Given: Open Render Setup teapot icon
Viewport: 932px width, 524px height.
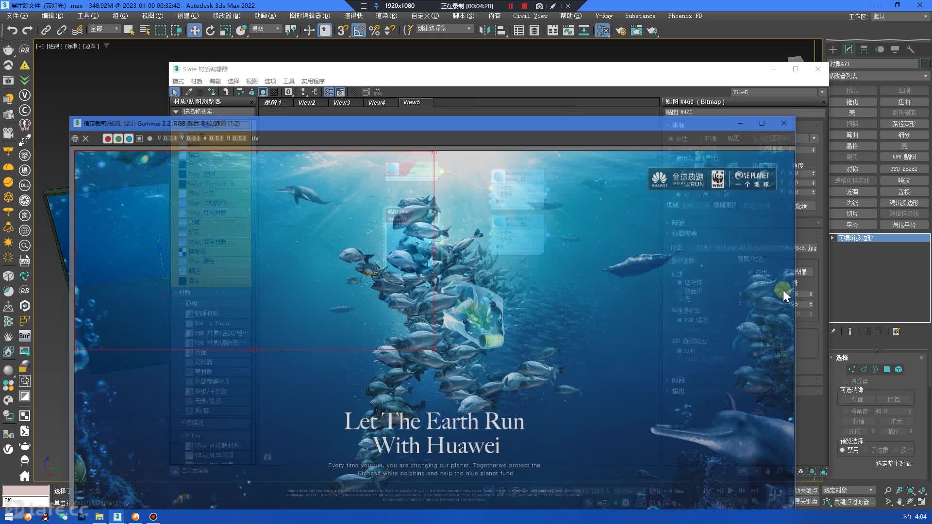Looking at the screenshot, I should tap(621, 30).
